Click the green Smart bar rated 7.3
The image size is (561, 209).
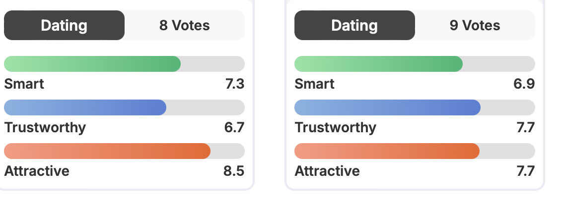pyautogui.click(x=92, y=64)
